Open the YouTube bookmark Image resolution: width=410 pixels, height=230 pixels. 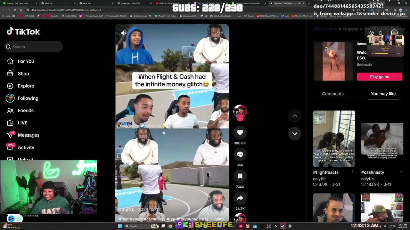click(x=53, y=16)
